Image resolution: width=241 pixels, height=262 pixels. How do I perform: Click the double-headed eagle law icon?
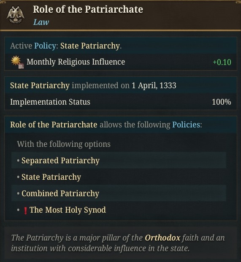tap(16, 15)
